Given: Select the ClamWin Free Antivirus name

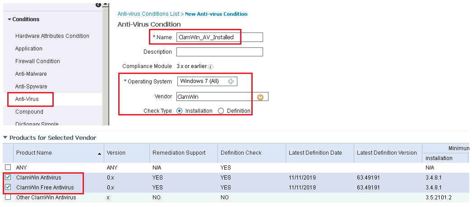Looking at the screenshot, I should pos(45,188).
